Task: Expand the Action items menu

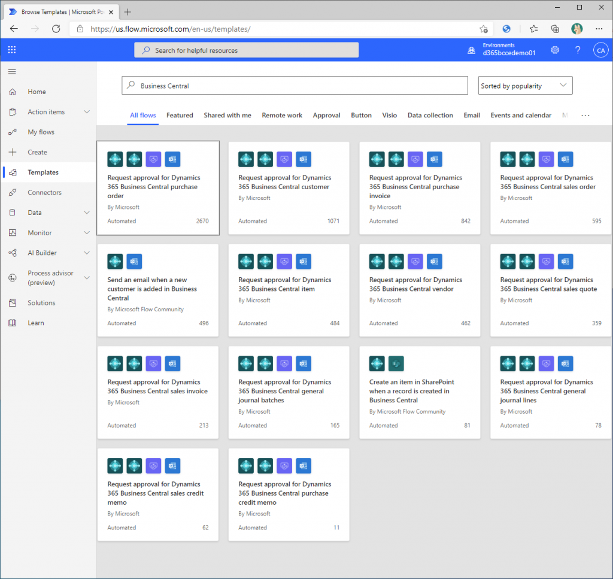Action: tap(87, 112)
